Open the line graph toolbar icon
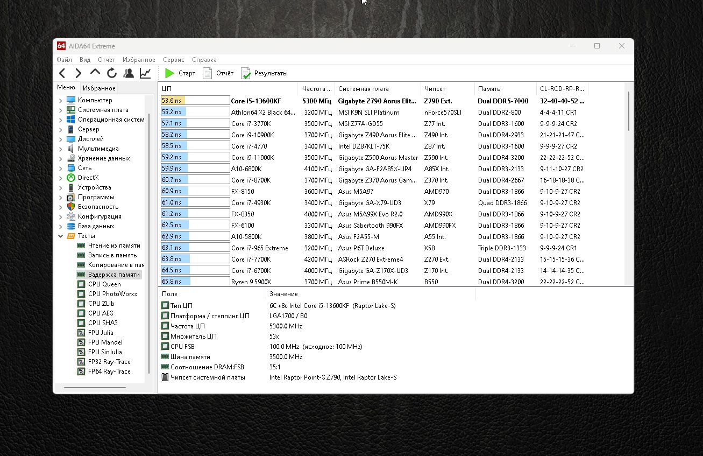 click(x=145, y=73)
